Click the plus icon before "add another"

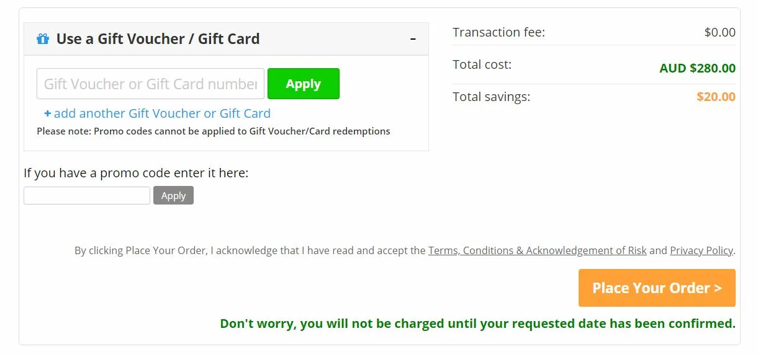point(47,113)
